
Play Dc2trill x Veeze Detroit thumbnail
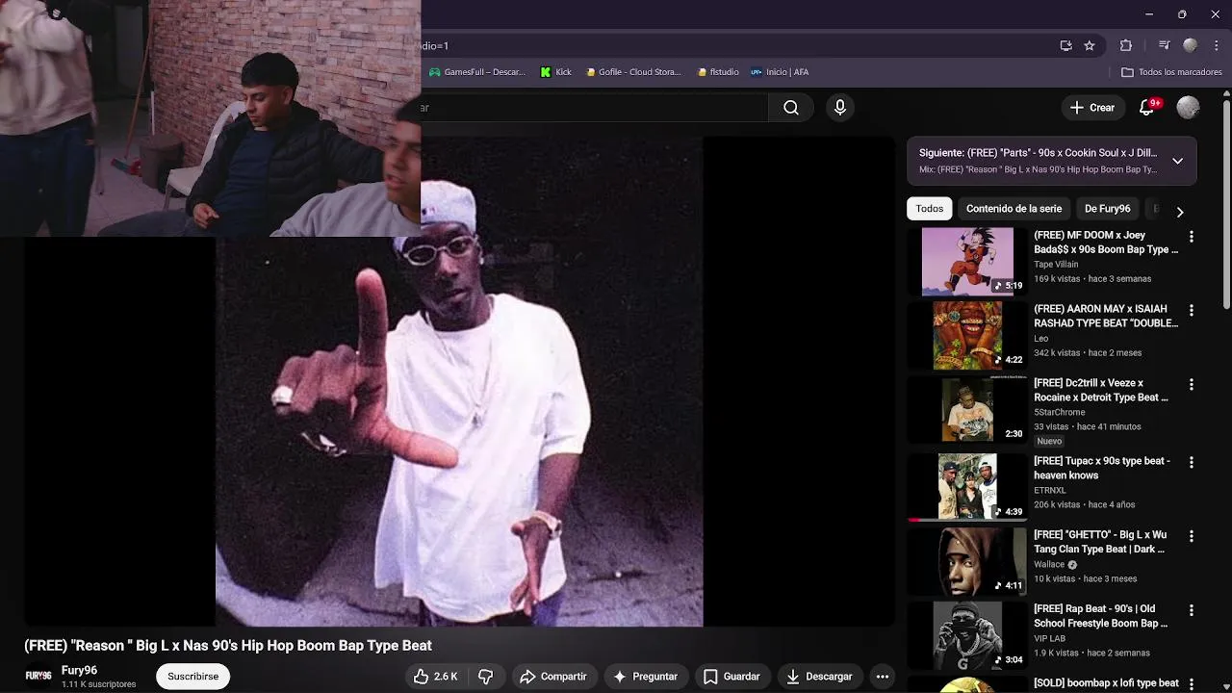coord(967,409)
